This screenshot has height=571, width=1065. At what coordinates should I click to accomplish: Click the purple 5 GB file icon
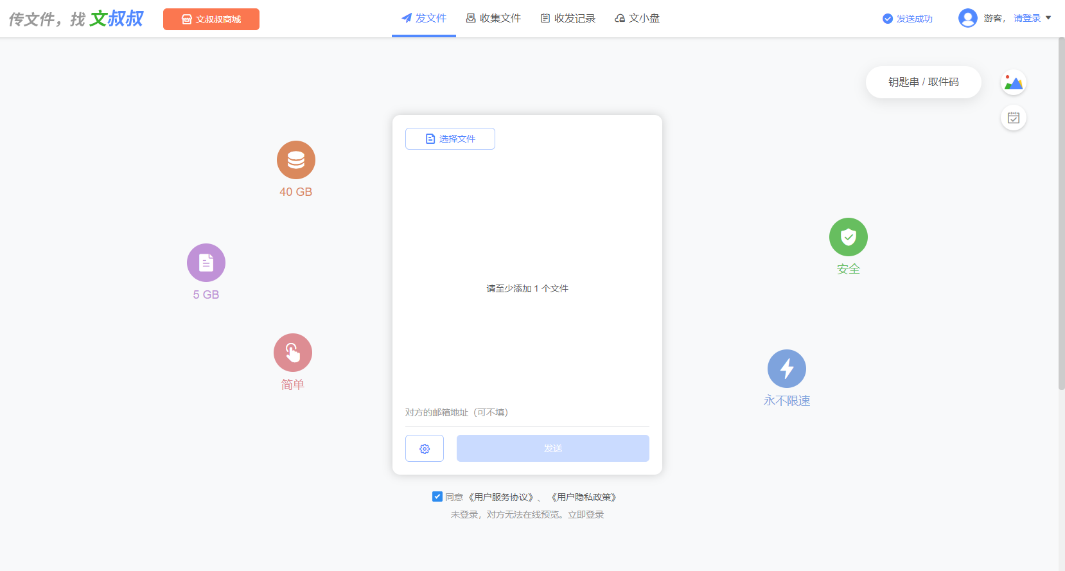[x=206, y=263]
